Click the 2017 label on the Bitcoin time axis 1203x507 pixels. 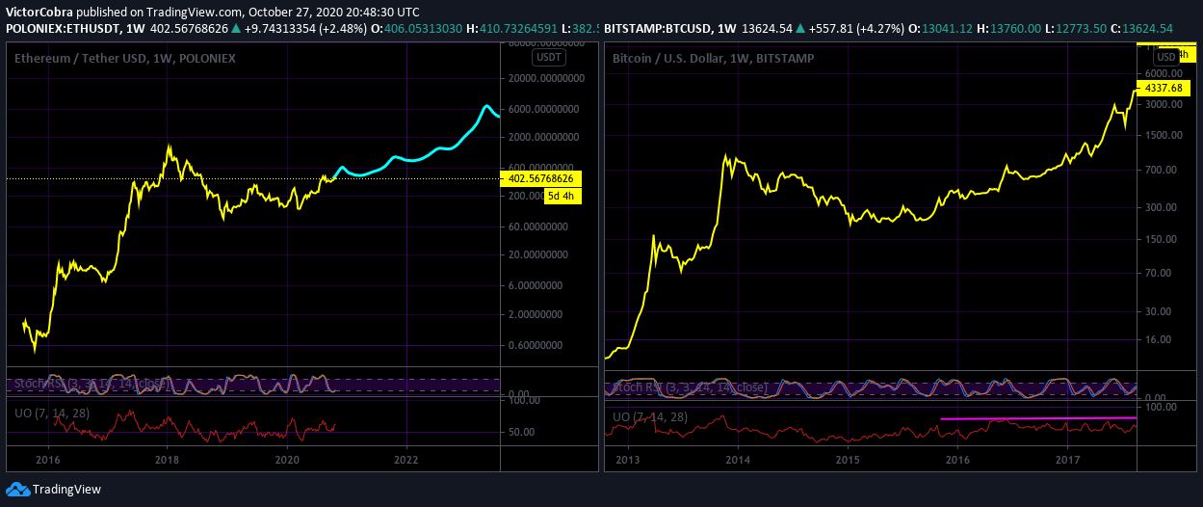pyautogui.click(x=1067, y=461)
